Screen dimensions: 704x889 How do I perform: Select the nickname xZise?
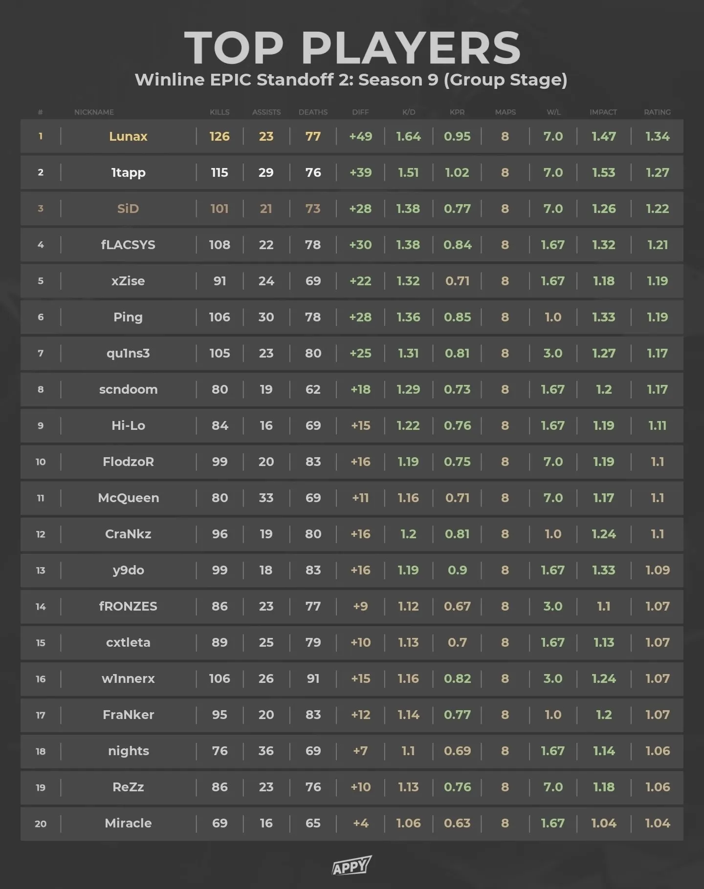tap(128, 281)
